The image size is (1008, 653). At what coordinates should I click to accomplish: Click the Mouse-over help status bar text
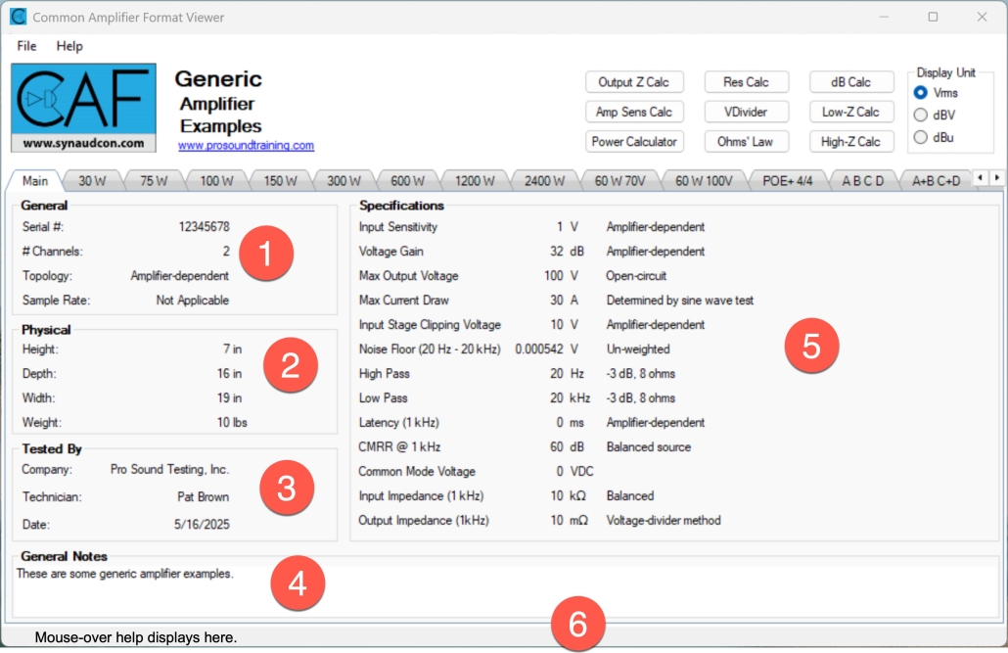(x=136, y=637)
